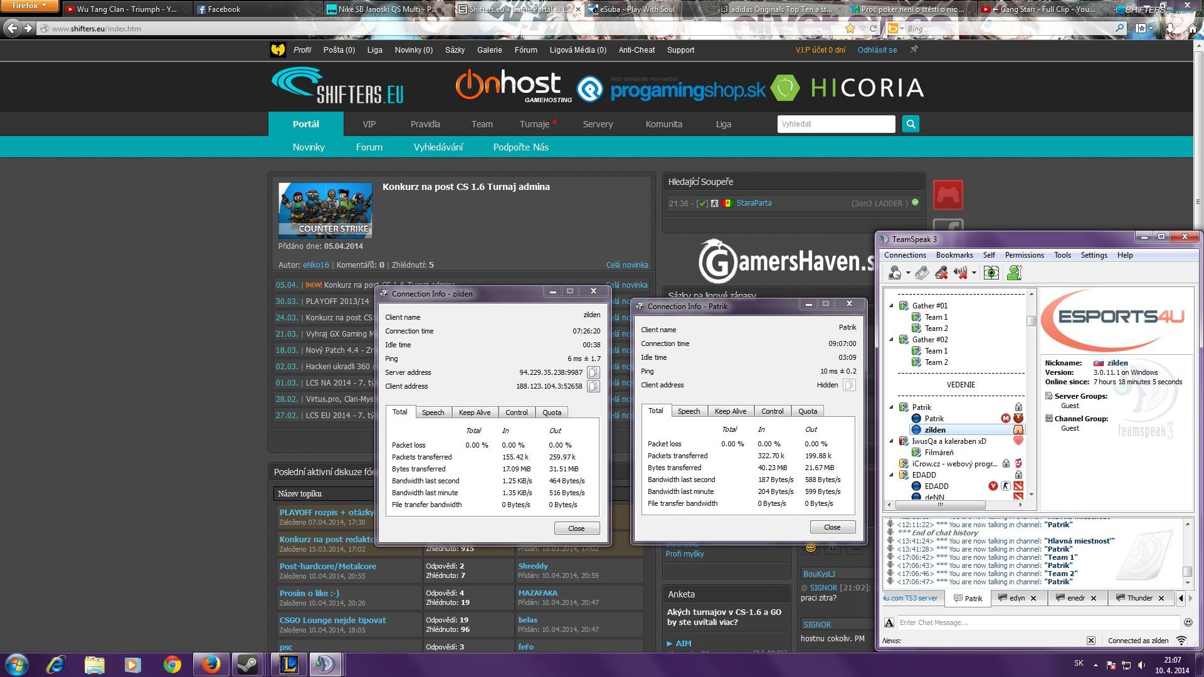Open emoticon picker in TeamSpeak chat

point(1188,622)
